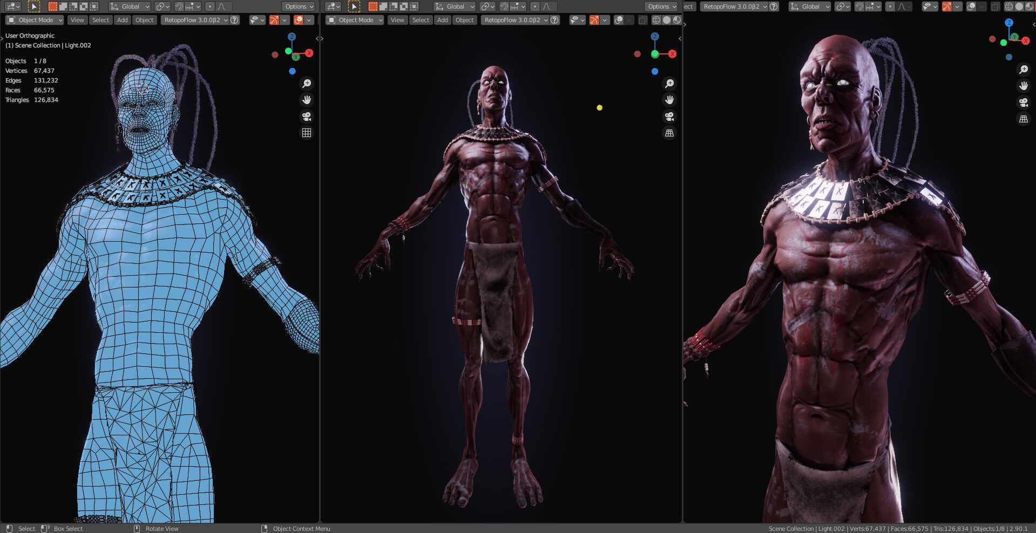This screenshot has width=1036, height=533.
Task: Click the camera view icon in right viewport
Action: [x=1023, y=102]
